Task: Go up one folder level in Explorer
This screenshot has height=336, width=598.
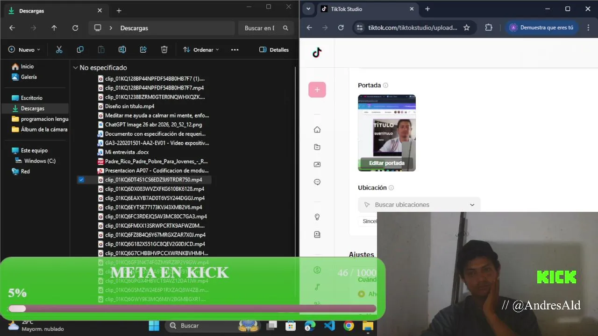Action: [54, 28]
